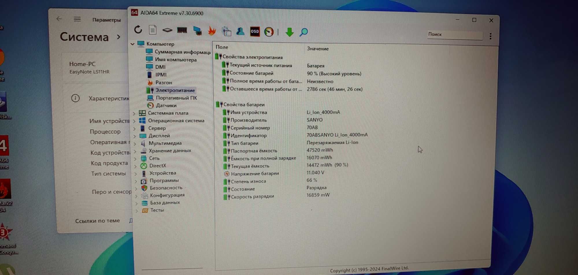
Task: Open Перо и сенсор item in Параметры
Action: click(112, 192)
